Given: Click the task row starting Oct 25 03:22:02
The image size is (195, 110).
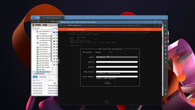Looking at the screenshot, I should click(x=45, y=93).
